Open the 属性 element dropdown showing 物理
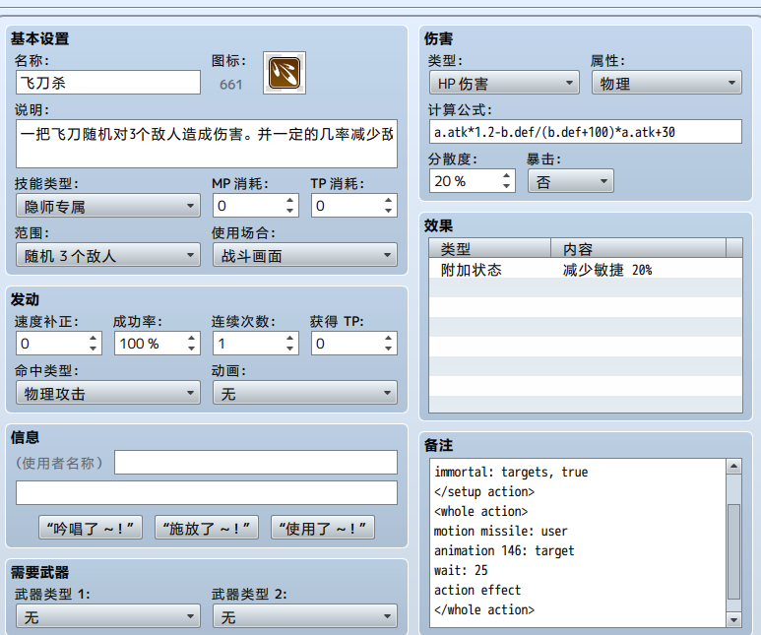The width and height of the screenshot is (761, 635). point(666,83)
